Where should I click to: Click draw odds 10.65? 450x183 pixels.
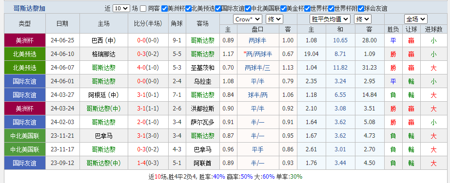point(340,40)
